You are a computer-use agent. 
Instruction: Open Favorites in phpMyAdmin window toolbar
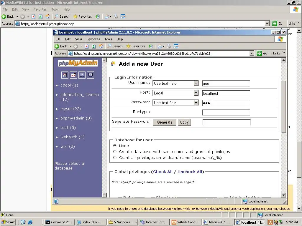(136, 46)
